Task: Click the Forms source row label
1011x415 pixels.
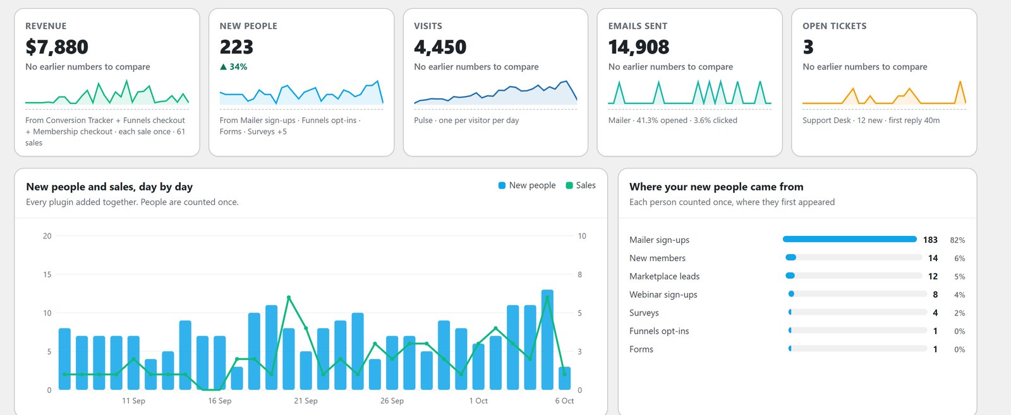Action: [641, 349]
